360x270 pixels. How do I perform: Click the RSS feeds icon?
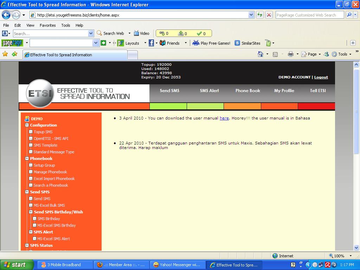(275, 54)
